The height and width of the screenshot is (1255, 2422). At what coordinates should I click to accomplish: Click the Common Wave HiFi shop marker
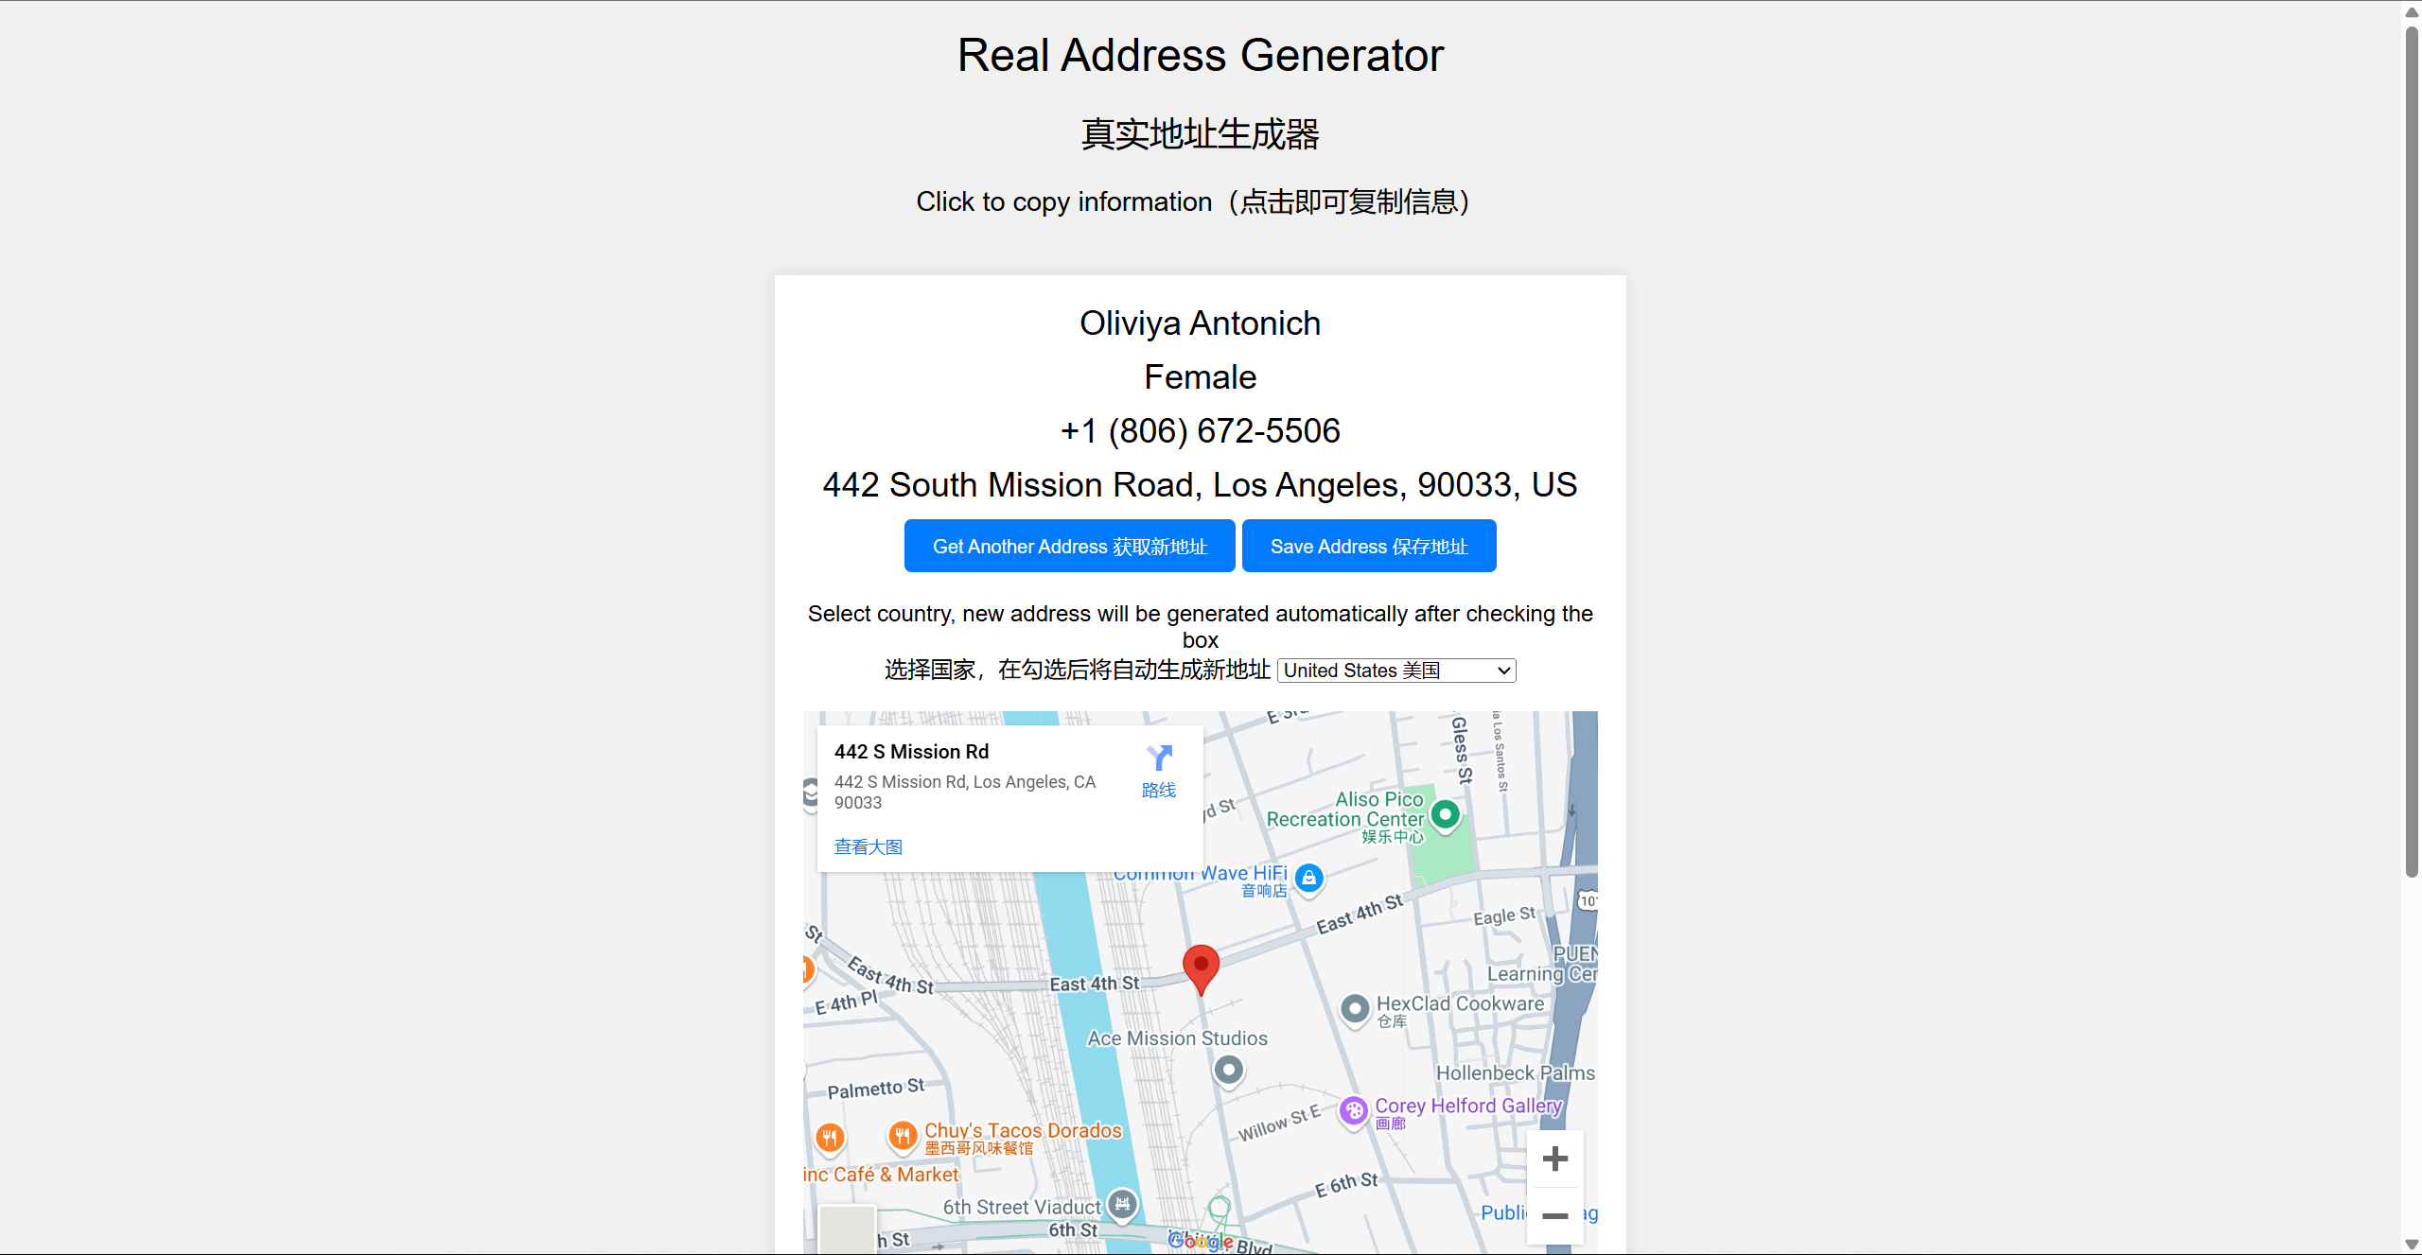click(1308, 878)
